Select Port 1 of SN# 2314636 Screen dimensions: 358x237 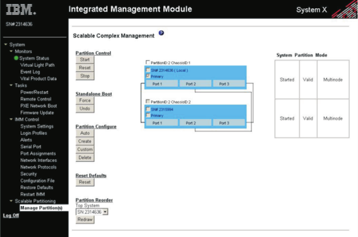click(162, 84)
